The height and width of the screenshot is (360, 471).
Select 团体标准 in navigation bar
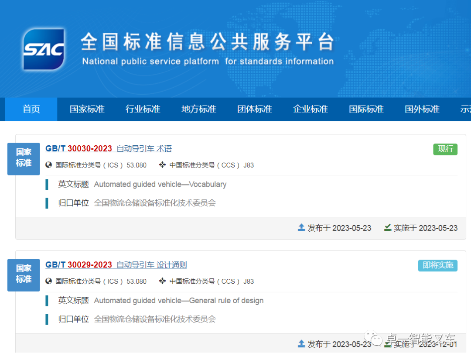pyautogui.click(x=255, y=109)
